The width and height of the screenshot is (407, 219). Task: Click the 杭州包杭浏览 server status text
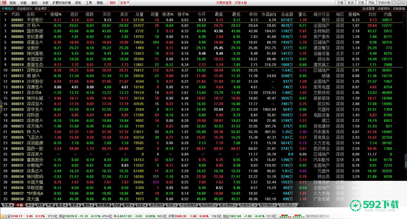(318, 216)
